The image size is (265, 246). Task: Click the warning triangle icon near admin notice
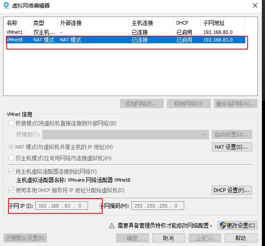[112, 225]
